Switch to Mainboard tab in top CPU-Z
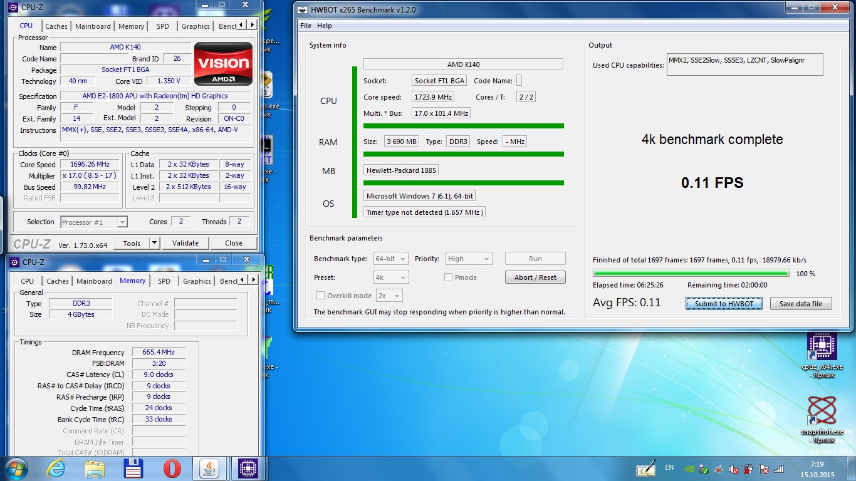This screenshot has width=856, height=481. coord(93,26)
